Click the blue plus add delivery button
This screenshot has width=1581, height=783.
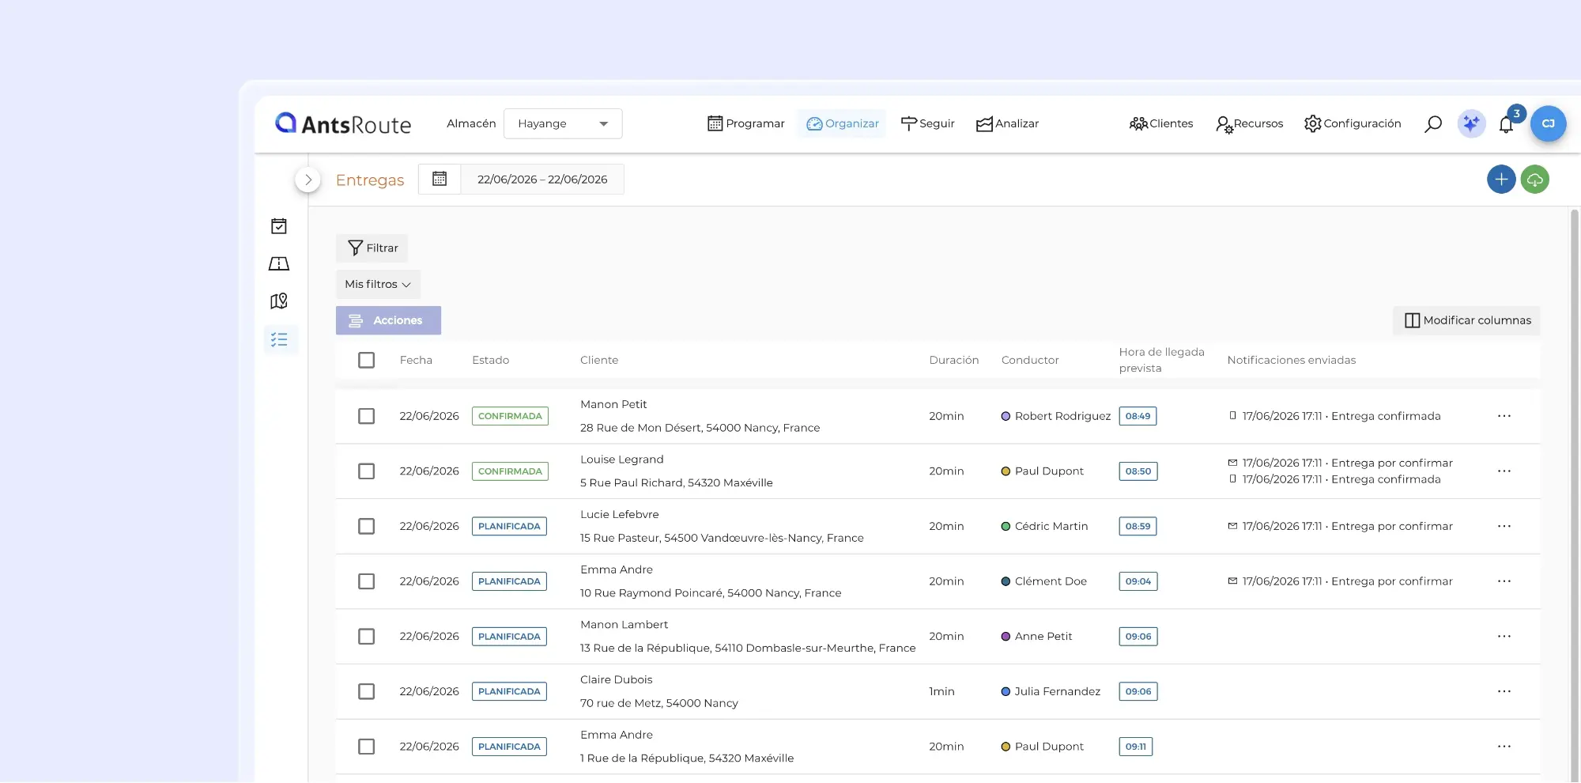[x=1501, y=180]
